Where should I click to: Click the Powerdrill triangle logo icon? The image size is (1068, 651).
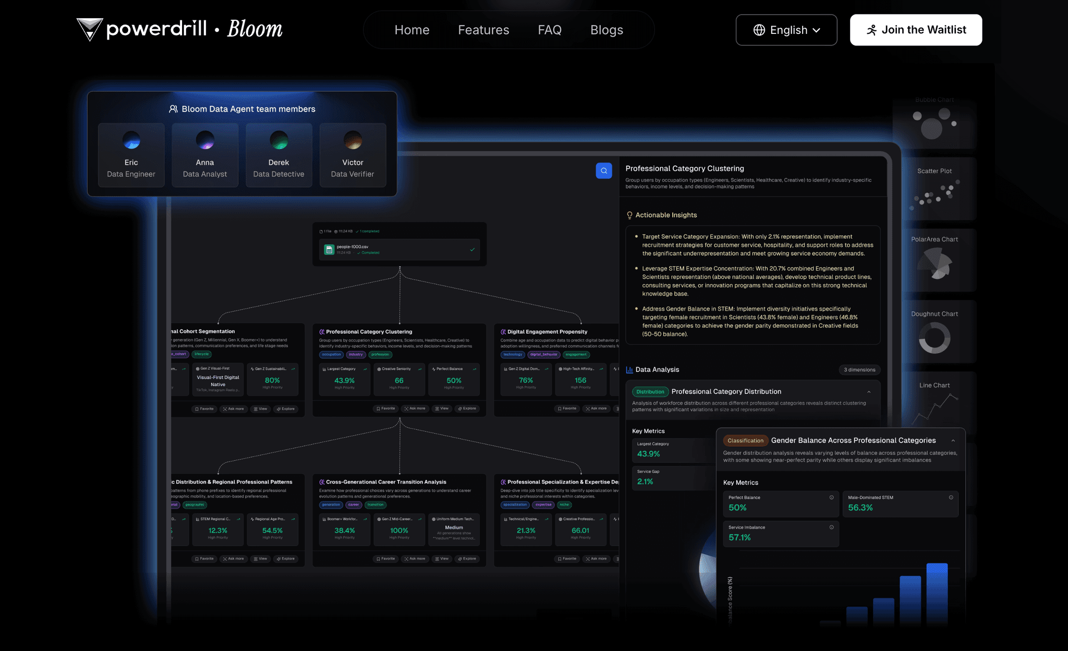coord(90,29)
